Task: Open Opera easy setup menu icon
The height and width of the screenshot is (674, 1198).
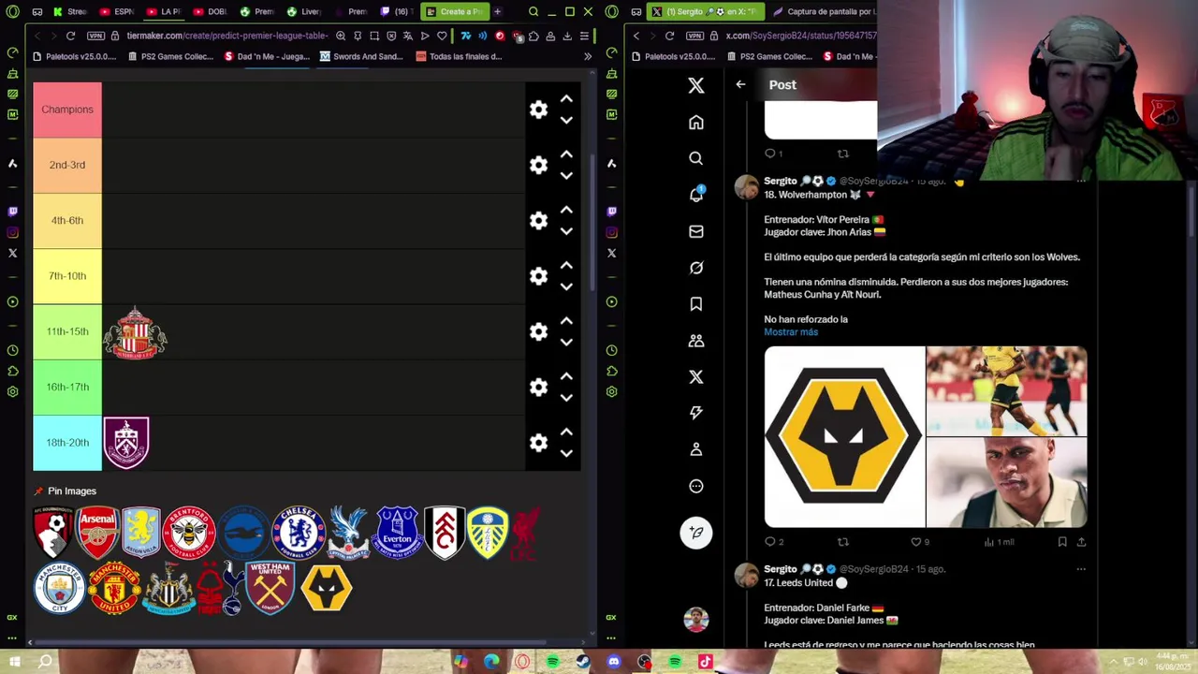Action: click(x=584, y=36)
